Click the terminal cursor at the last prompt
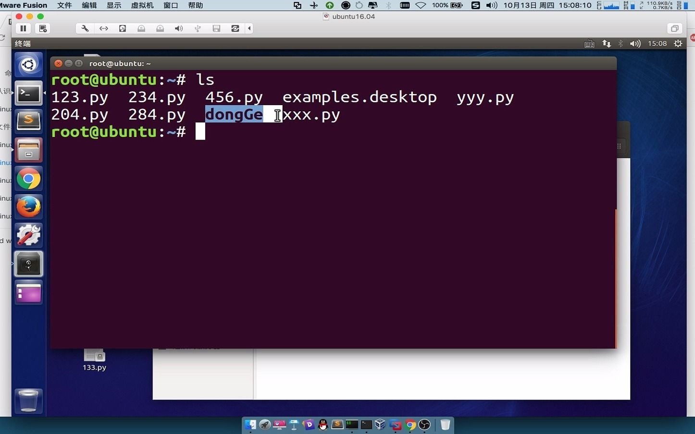The width and height of the screenshot is (695, 434). (200, 132)
